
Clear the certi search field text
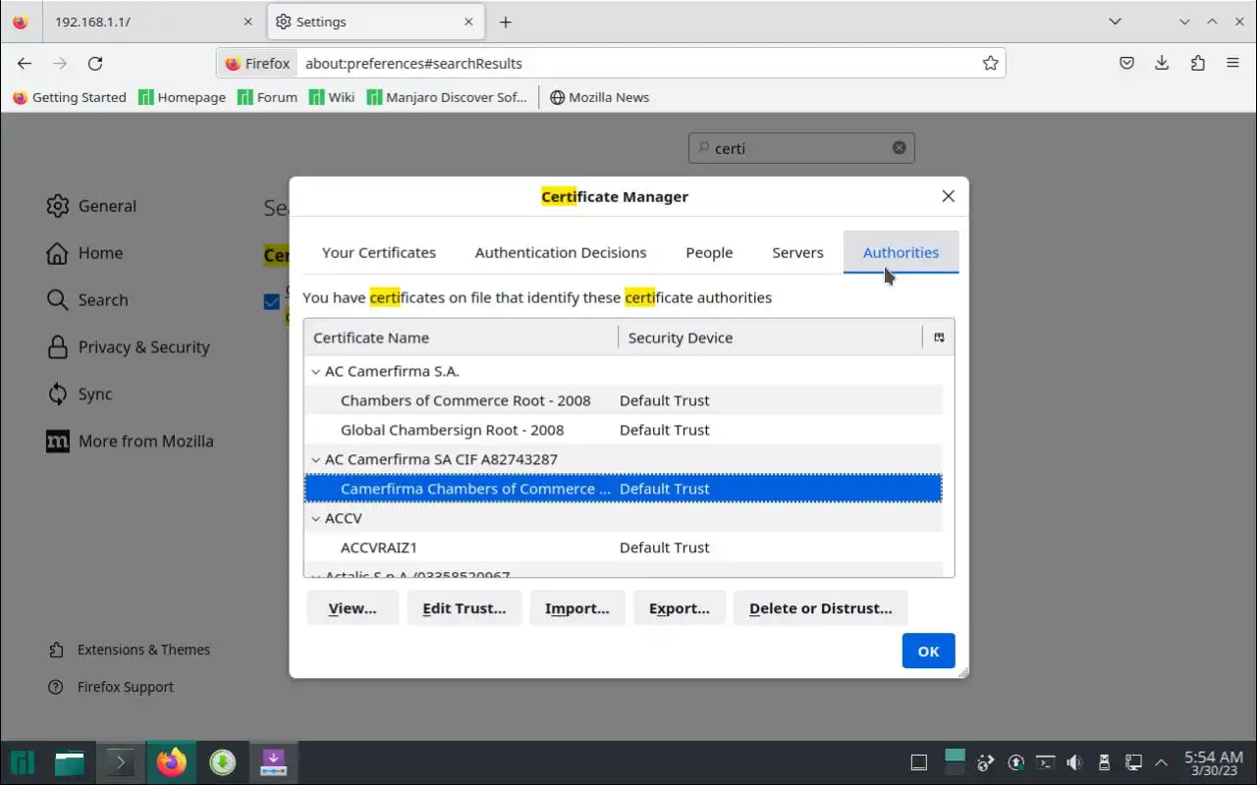point(899,148)
